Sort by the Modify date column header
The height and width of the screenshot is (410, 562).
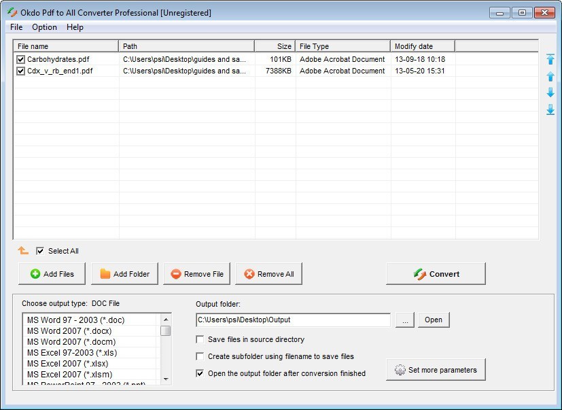423,46
